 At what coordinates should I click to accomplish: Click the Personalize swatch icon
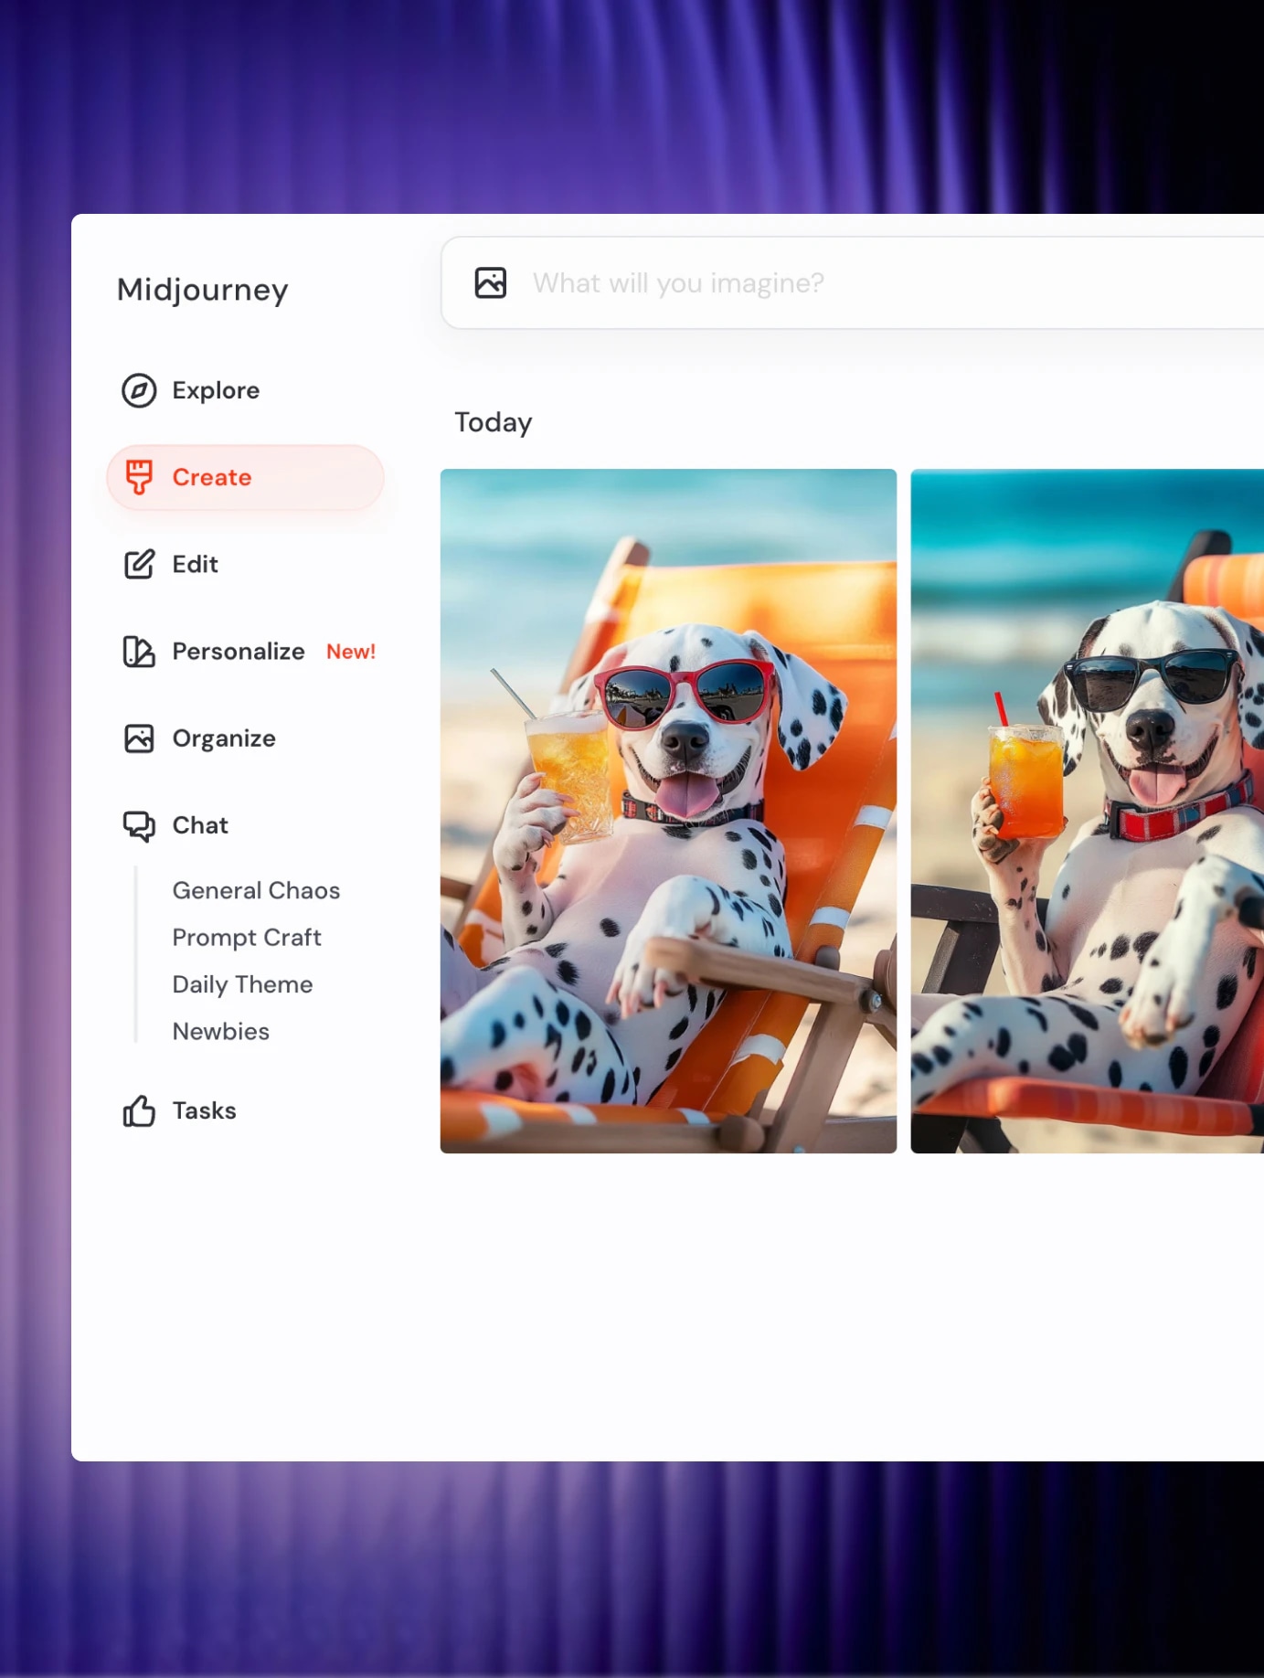[x=139, y=652]
